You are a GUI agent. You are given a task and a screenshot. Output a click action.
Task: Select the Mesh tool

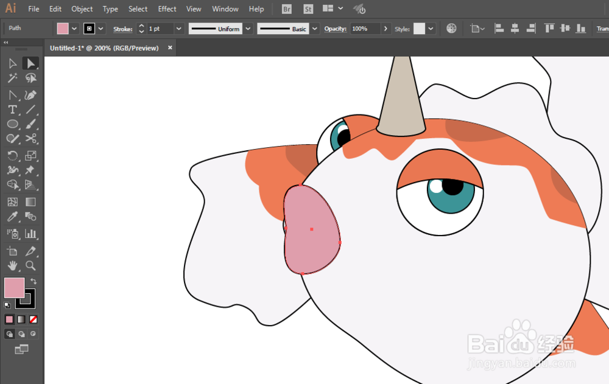pyautogui.click(x=12, y=202)
